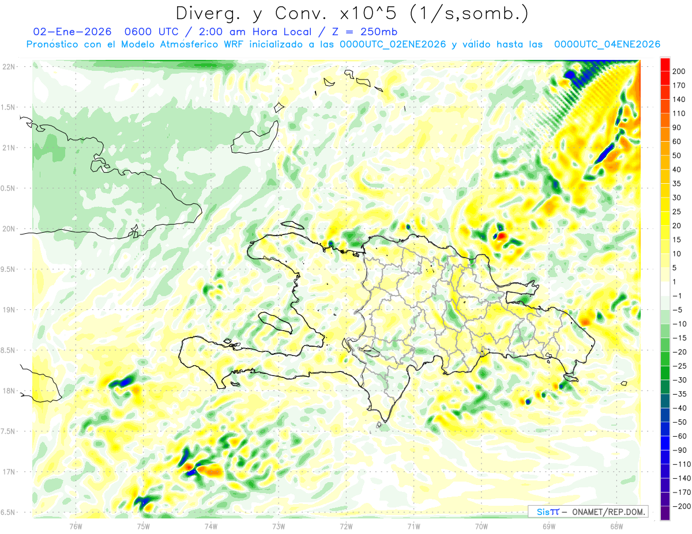Screen dimensions: 692x534
Task: Click the '72W' longitude label
Action: pos(346,526)
